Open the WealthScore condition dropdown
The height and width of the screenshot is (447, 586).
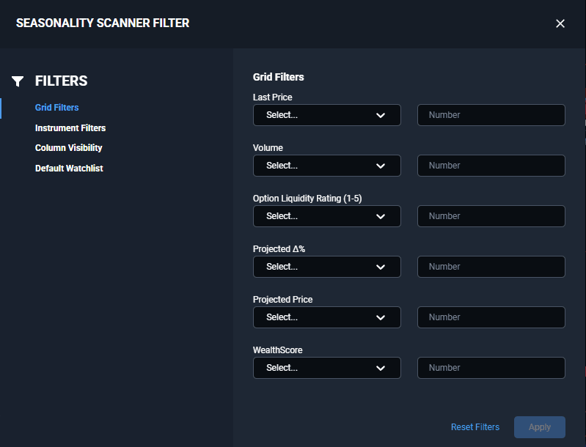tap(326, 368)
